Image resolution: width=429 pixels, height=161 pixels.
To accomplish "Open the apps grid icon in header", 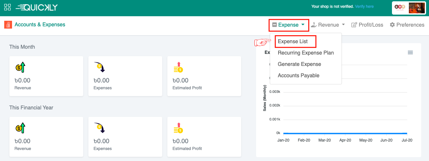I will (x=7, y=7).
